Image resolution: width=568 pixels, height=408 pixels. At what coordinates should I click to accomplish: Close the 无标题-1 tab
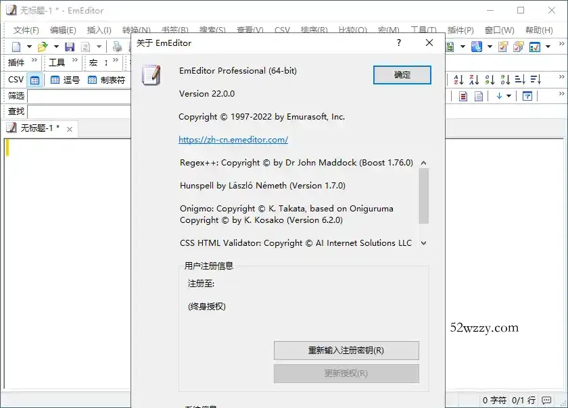pyautogui.click(x=70, y=129)
